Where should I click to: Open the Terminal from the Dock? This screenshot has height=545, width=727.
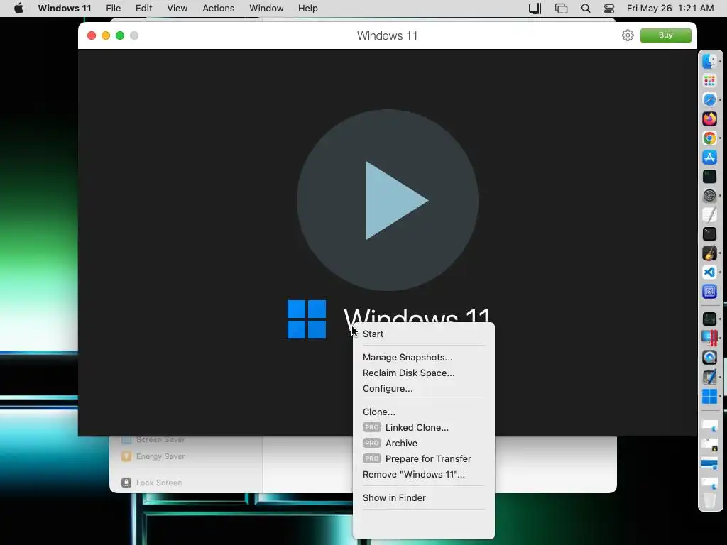pos(709,234)
